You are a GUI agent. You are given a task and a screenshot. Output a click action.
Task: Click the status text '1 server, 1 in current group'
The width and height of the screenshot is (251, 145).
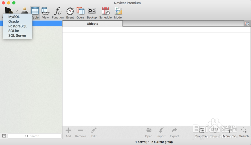pyautogui.click(x=154, y=142)
